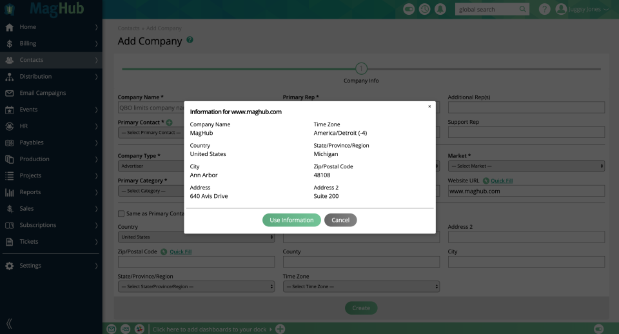Click the global search magnifier icon
The width and height of the screenshot is (619, 334).
click(x=523, y=9)
